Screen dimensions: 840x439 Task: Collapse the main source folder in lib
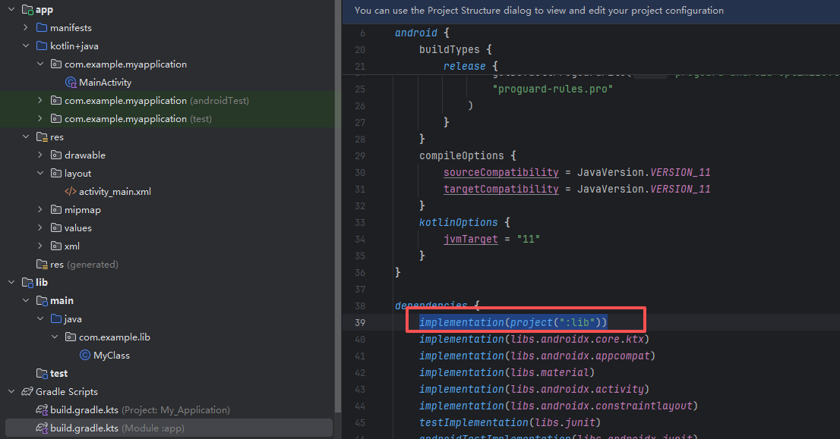(x=26, y=300)
